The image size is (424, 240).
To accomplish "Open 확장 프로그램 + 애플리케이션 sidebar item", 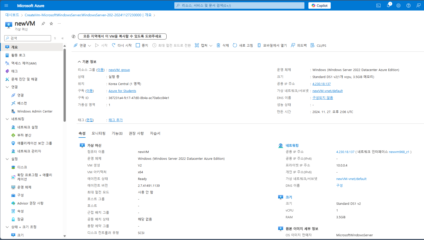I will coord(32,177).
